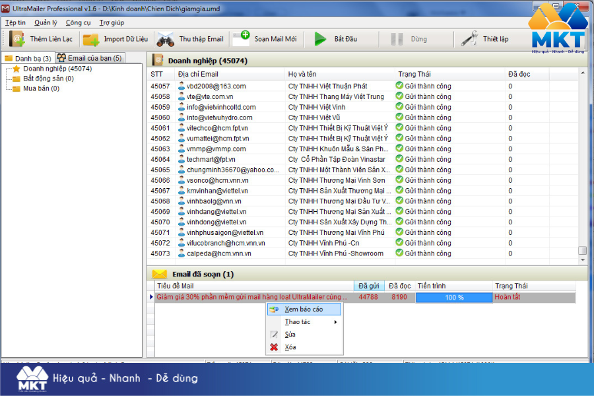
Task: Click the Thêm Liên Lạc contact icon
Action: click(17, 39)
